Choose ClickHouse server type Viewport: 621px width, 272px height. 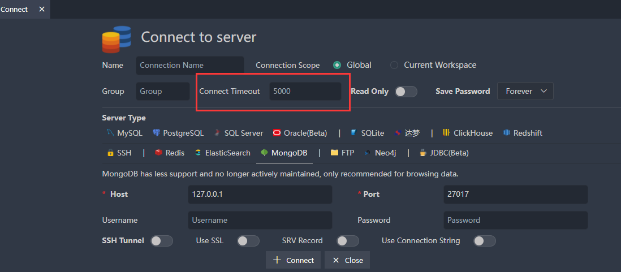pyautogui.click(x=468, y=133)
